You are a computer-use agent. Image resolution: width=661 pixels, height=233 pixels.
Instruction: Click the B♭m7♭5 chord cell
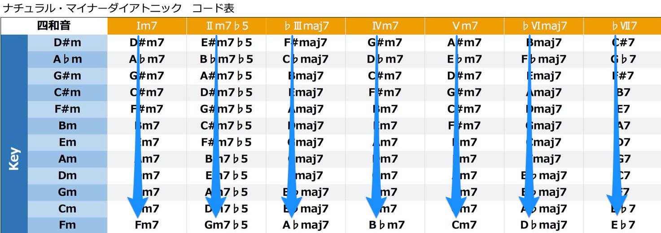tap(227, 59)
